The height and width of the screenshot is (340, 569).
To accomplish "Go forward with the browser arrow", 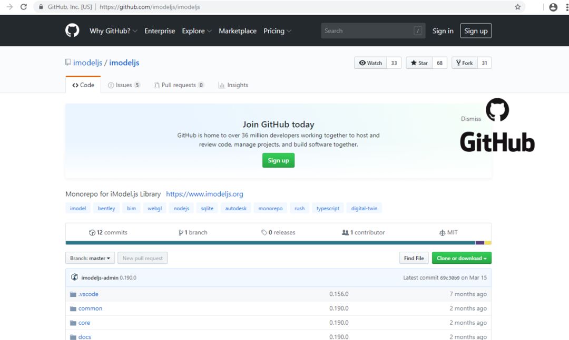I will (x=9, y=7).
